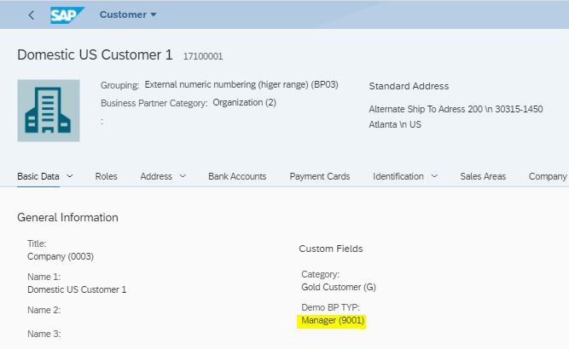Click the Address tab label
This screenshot has height=349, width=569.
click(156, 176)
